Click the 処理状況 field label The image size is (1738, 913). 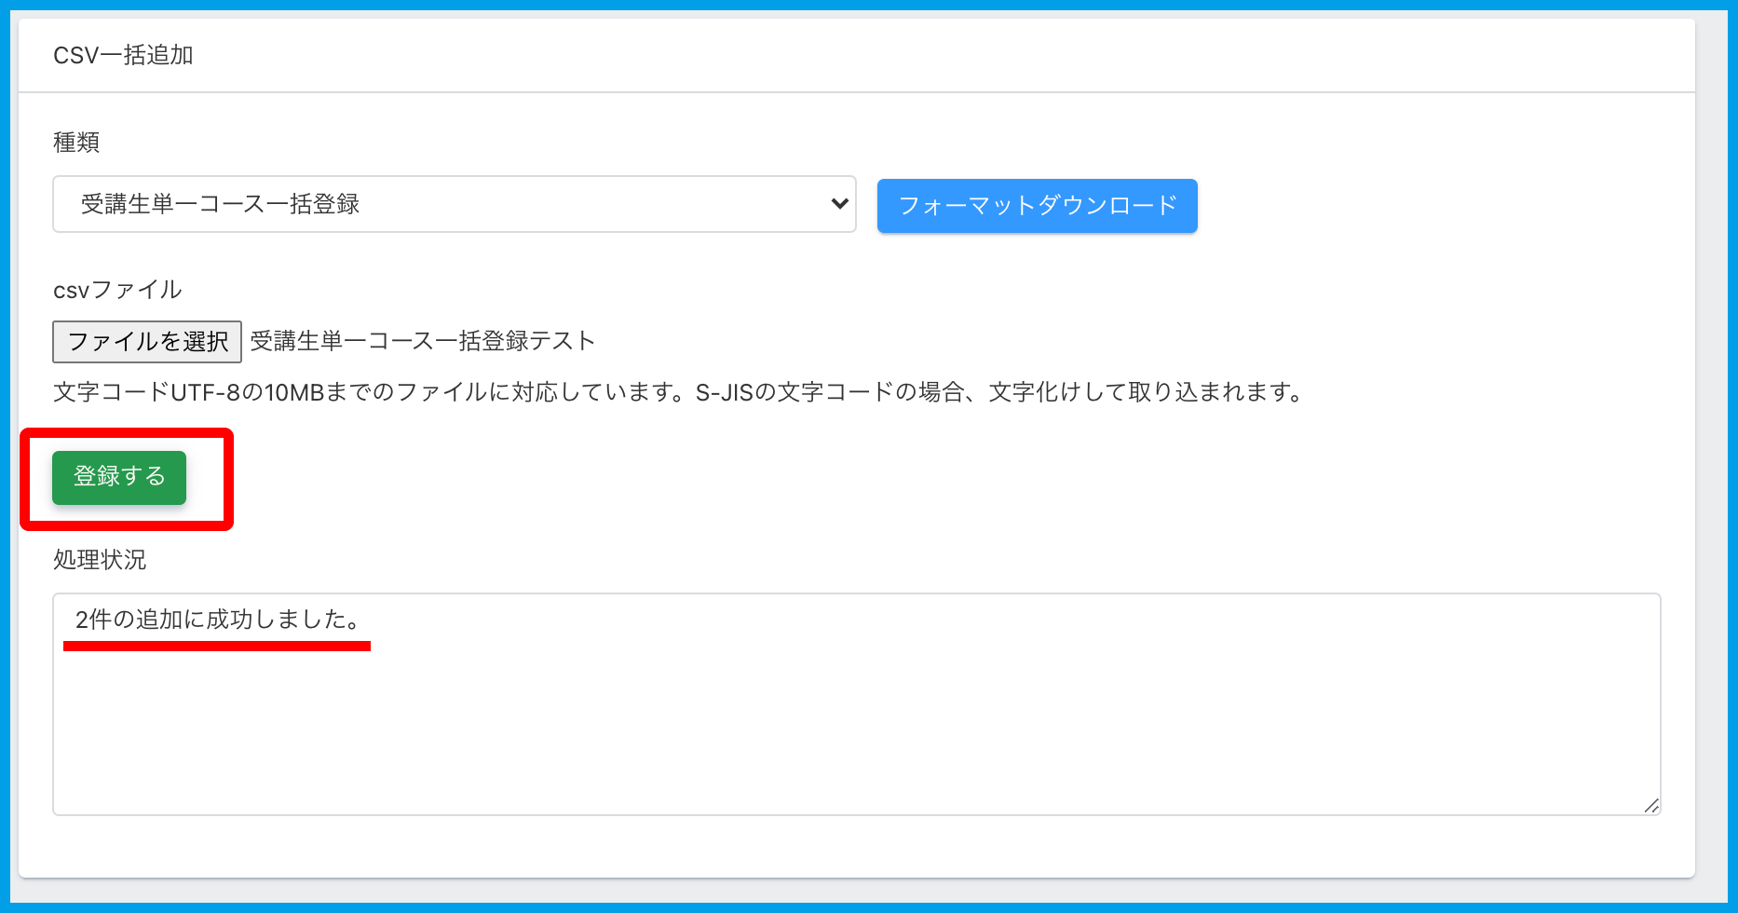(100, 560)
